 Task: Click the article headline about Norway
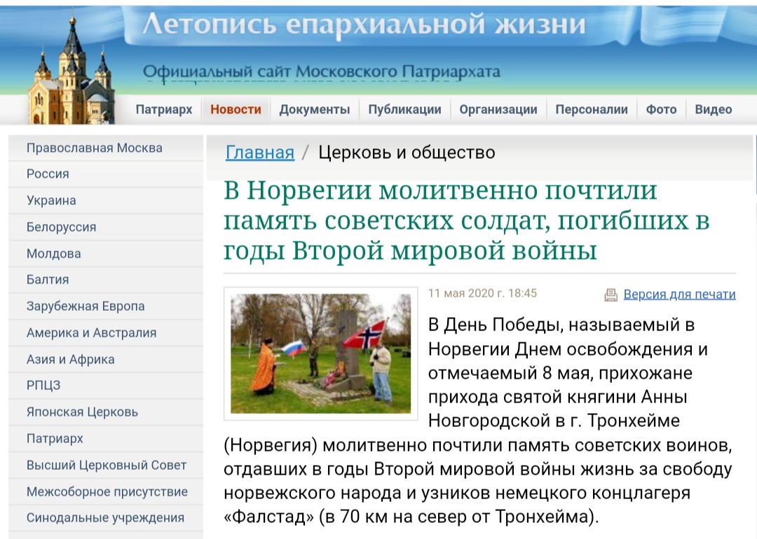pos(466,220)
